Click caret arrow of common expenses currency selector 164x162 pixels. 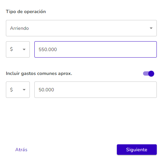click(24, 90)
